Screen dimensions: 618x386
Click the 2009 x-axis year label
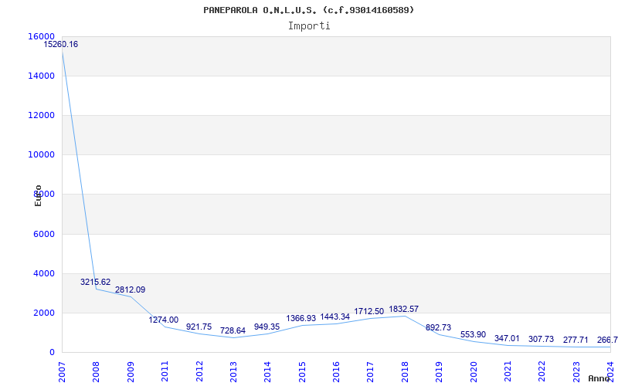[x=131, y=371]
